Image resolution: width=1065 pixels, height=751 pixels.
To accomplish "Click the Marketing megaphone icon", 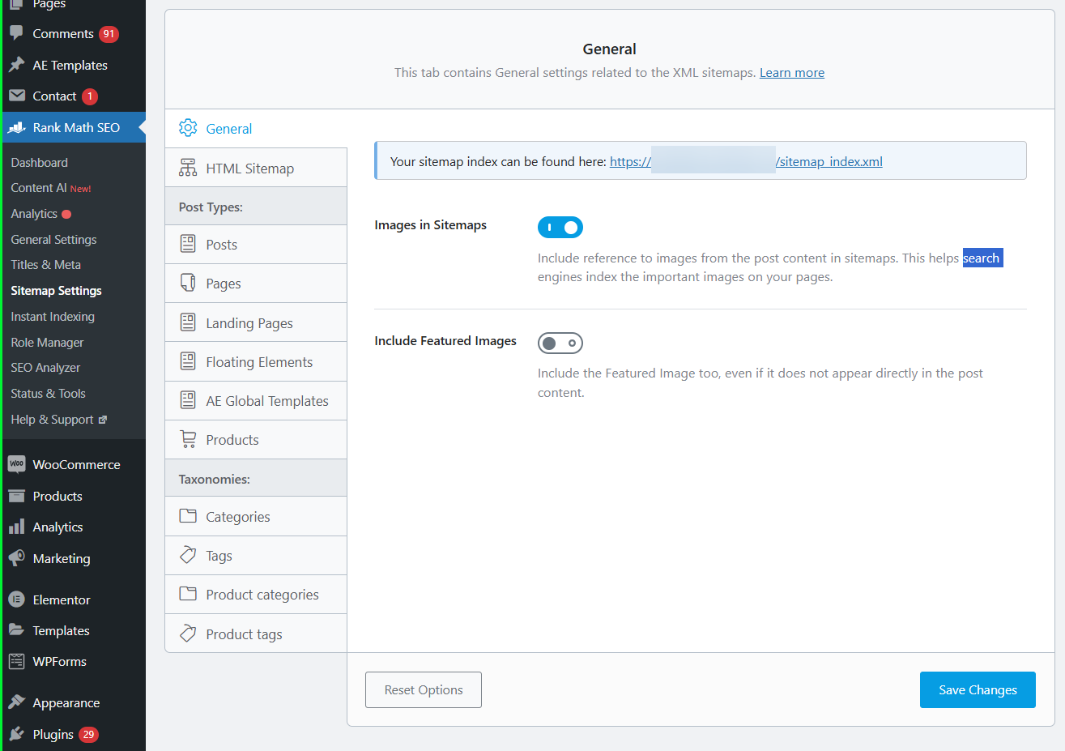I will pos(16,558).
